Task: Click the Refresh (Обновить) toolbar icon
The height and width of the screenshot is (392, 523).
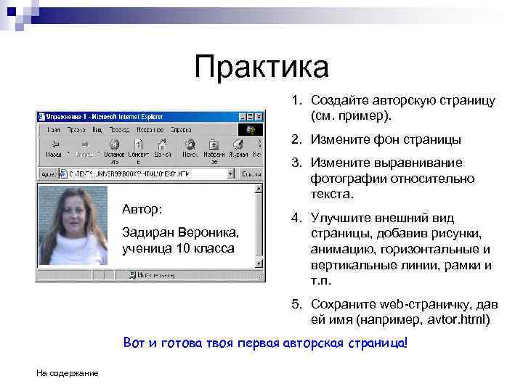Action: click(139, 144)
